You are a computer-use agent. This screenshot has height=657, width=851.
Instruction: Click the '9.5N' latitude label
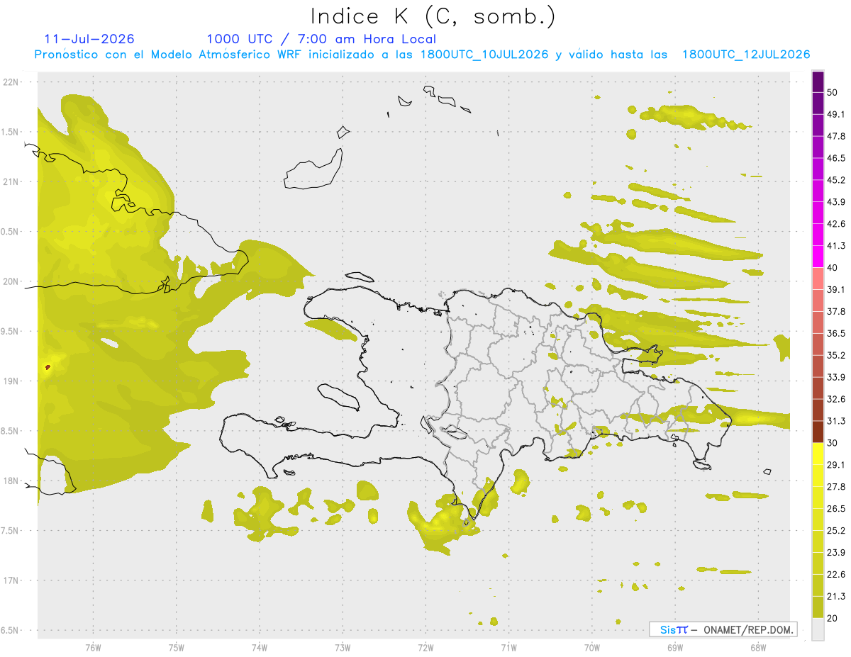tap(11, 332)
